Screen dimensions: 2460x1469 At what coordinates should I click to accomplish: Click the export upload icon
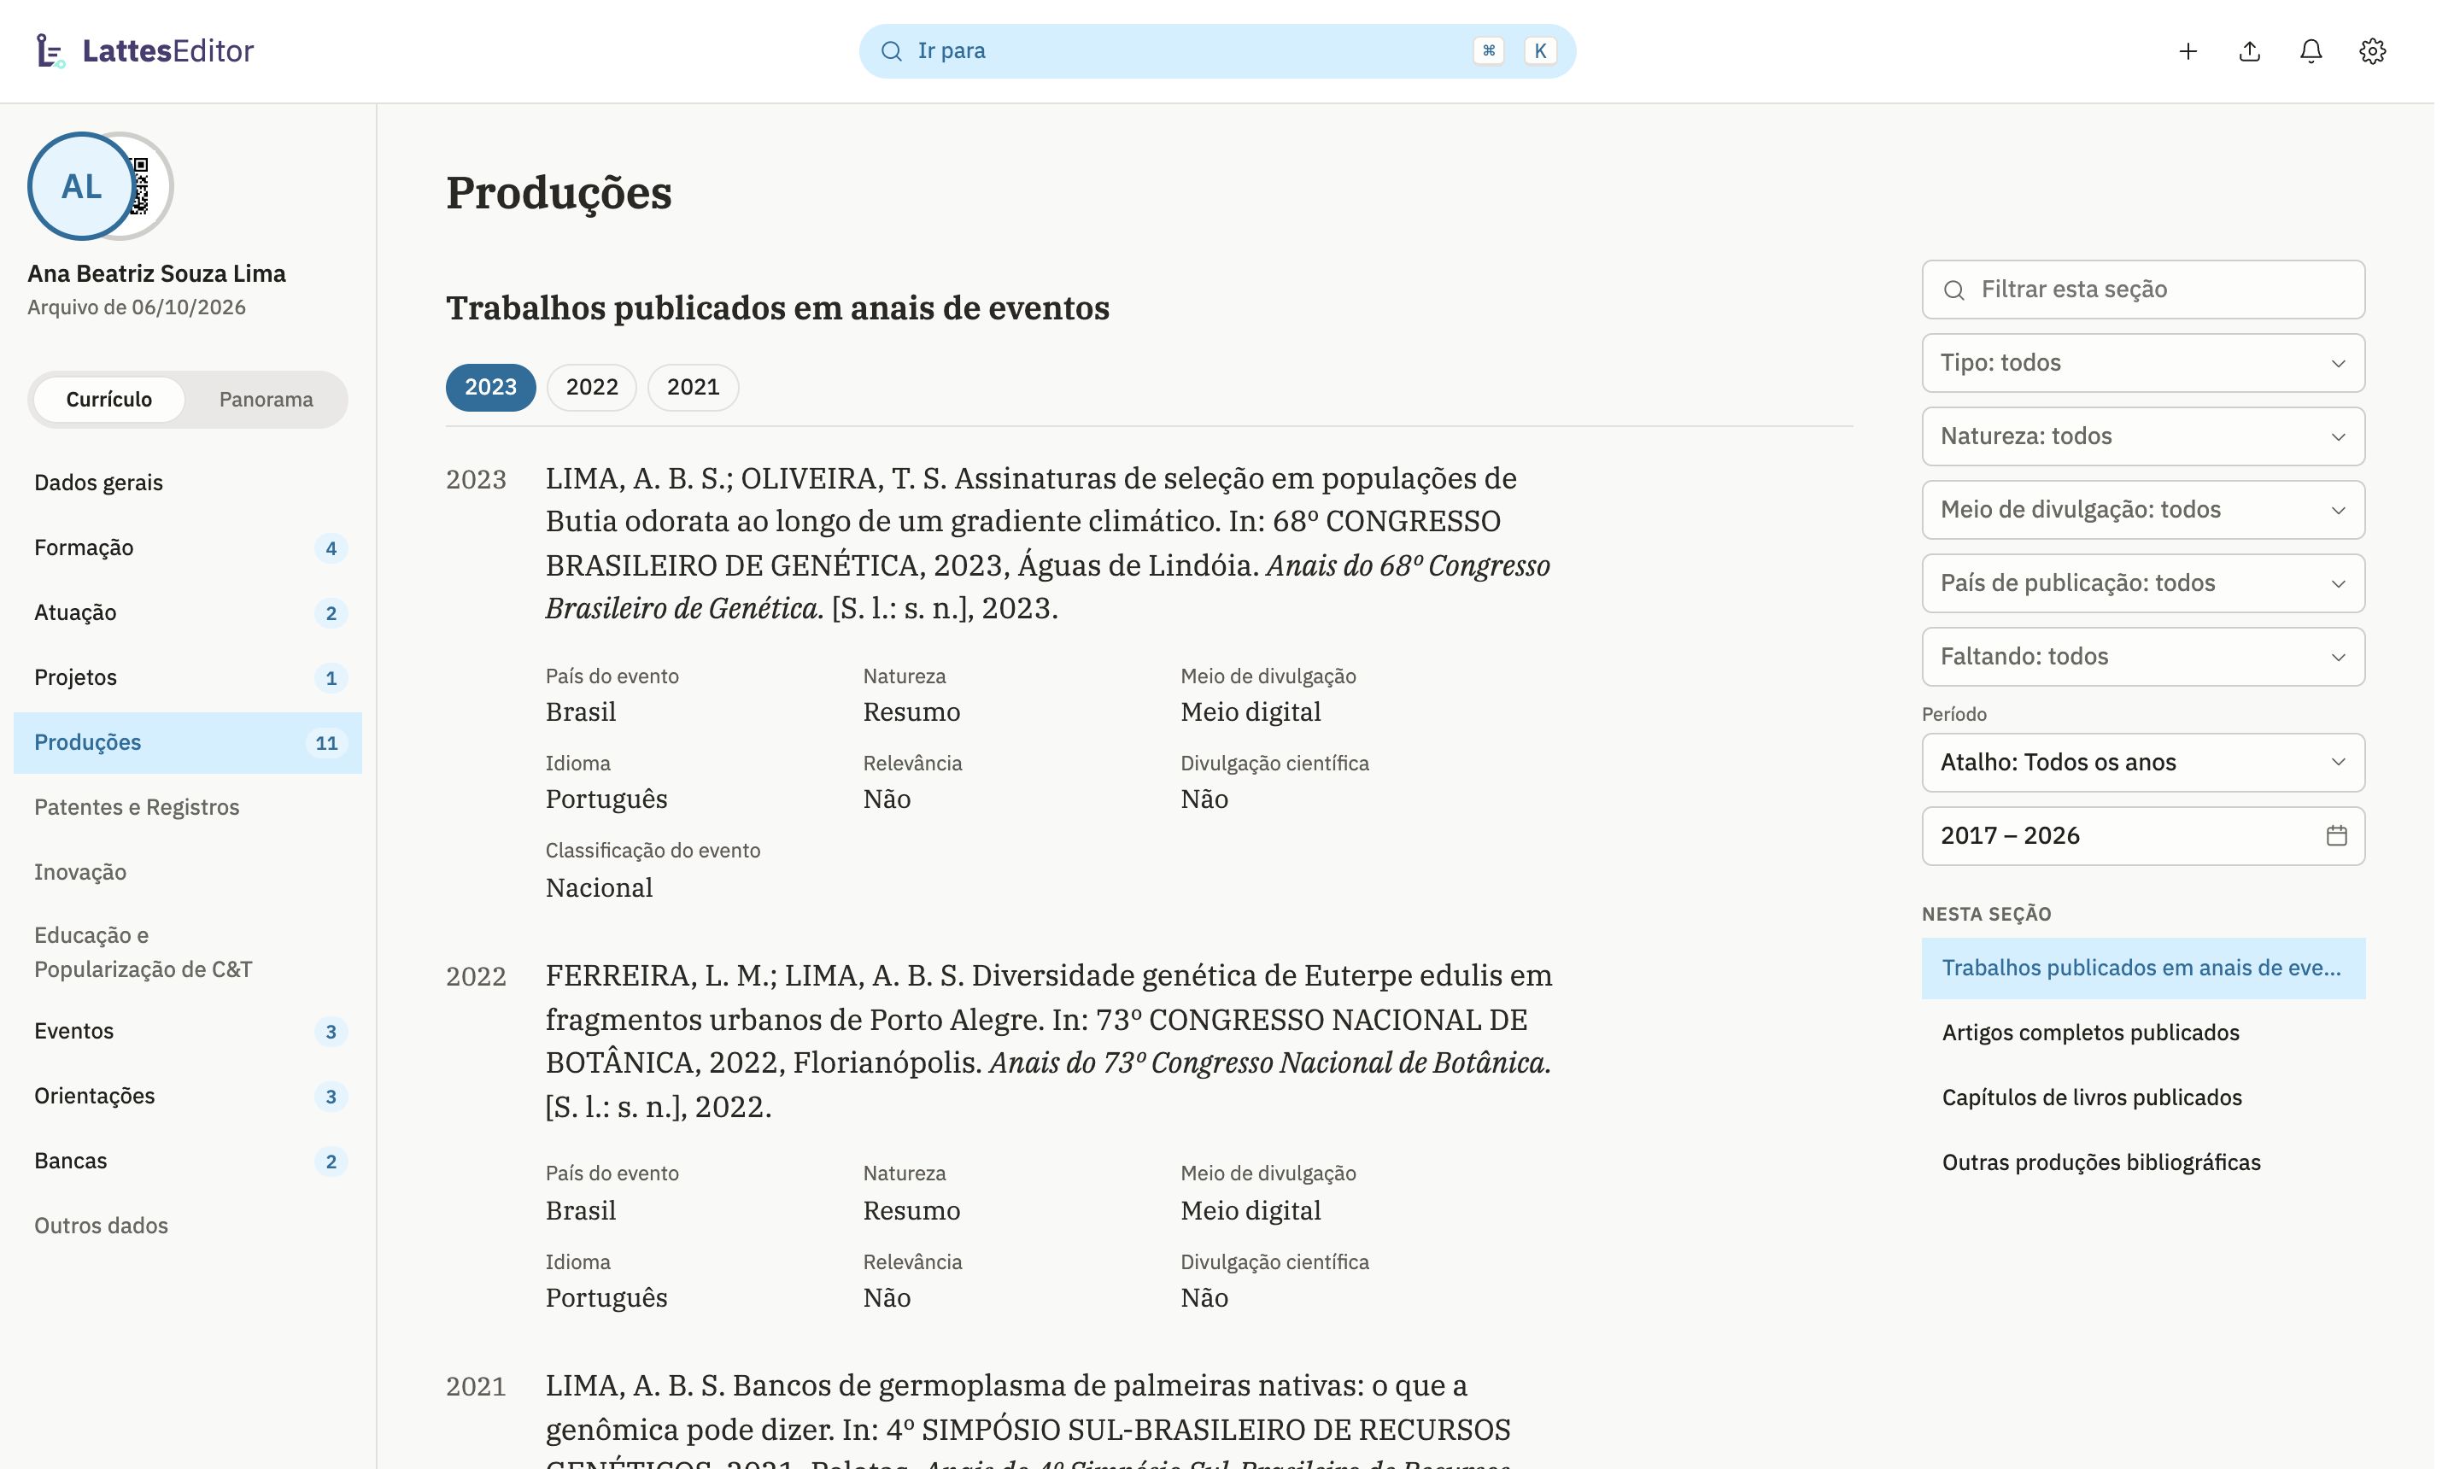(2249, 50)
